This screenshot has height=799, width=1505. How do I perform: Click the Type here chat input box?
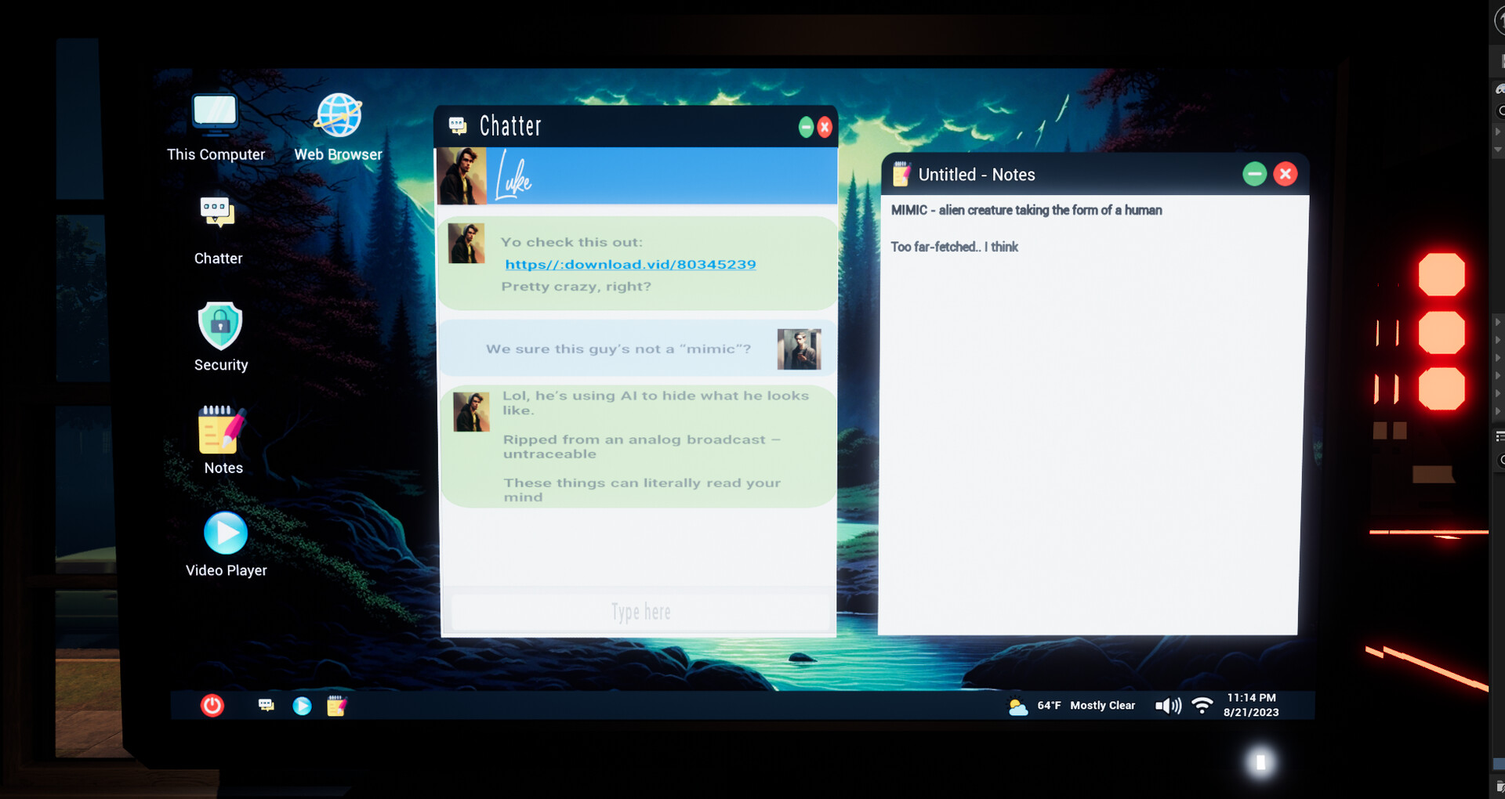coord(639,612)
